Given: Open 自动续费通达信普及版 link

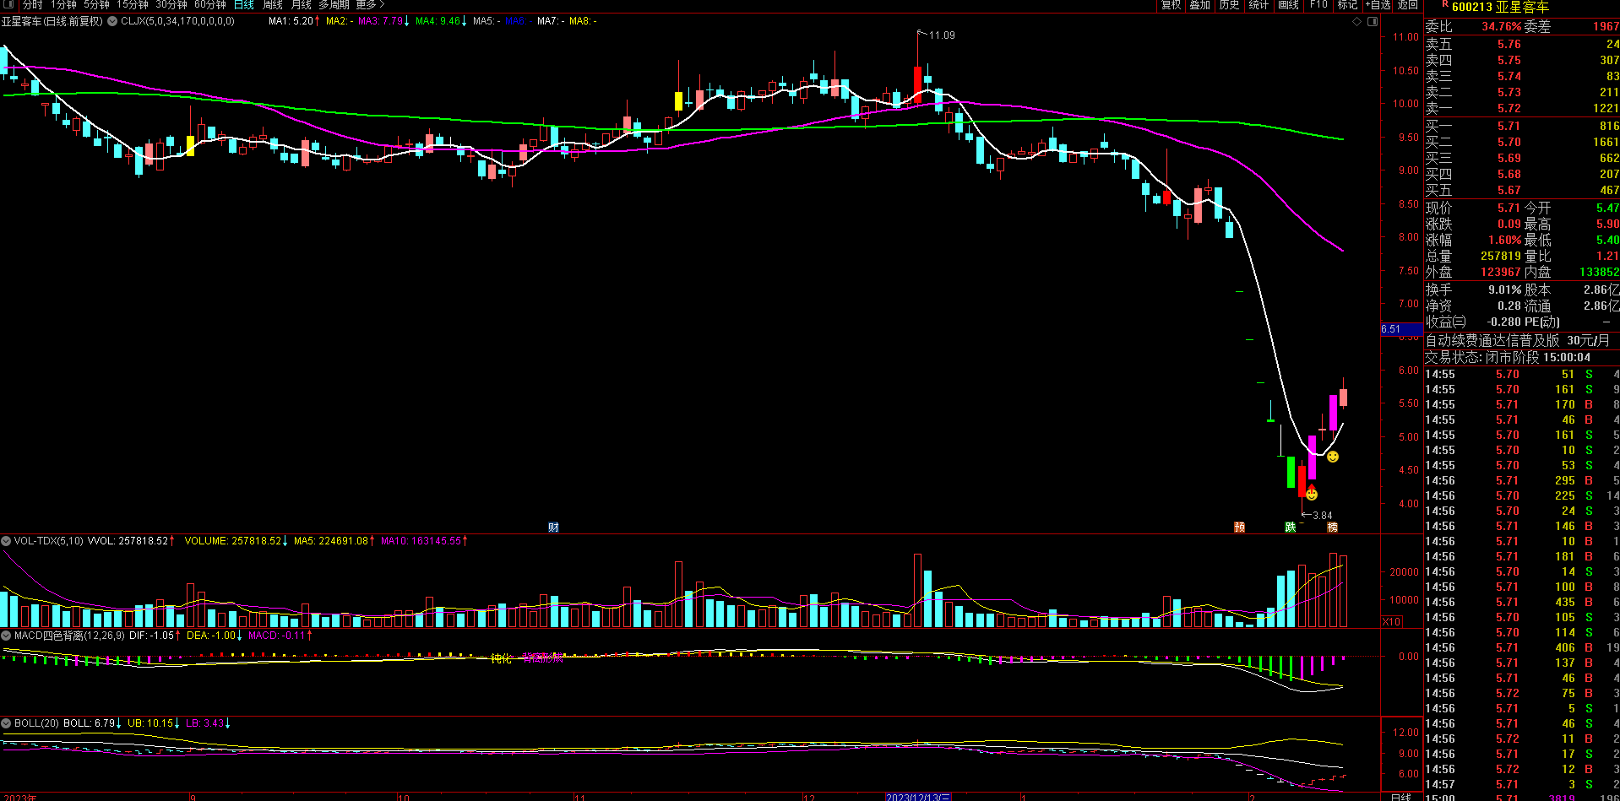Looking at the screenshot, I should click(1518, 341).
